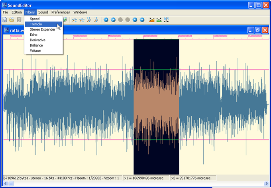The width and height of the screenshot is (271, 188).
Task: Choose the Volume filter
Action: [43, 50]
